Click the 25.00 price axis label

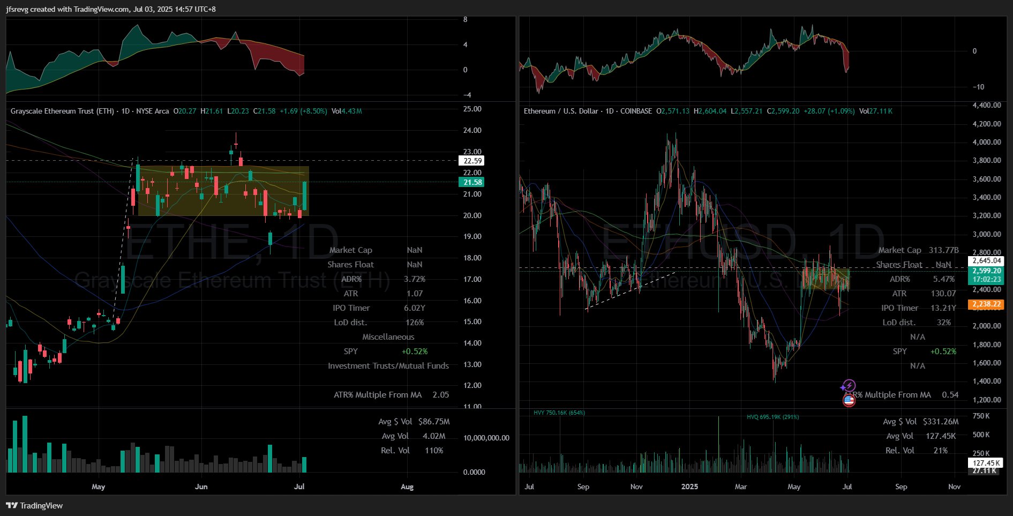point(472,109)
